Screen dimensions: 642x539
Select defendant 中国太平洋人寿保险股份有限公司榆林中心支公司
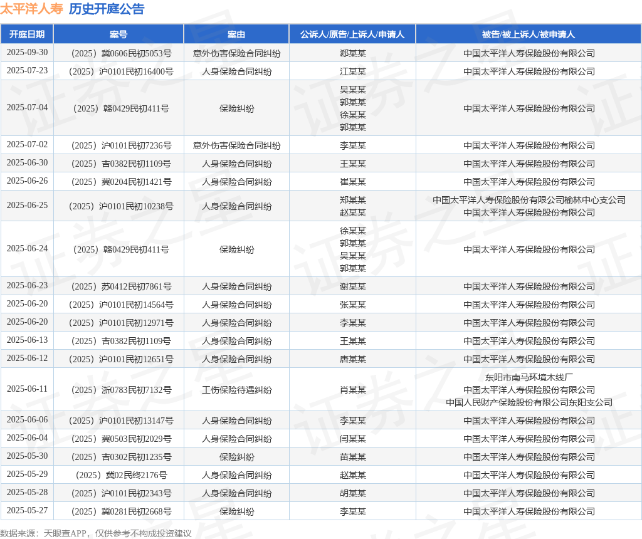[x=529, y=200]
